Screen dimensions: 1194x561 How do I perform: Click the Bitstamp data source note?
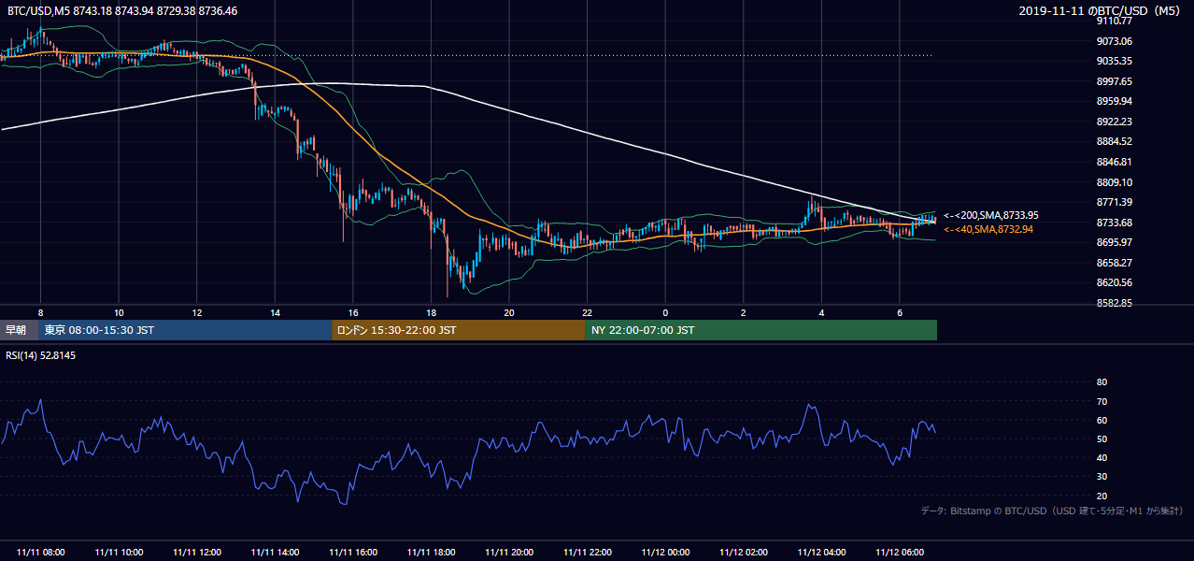[x=1052, y=511]
